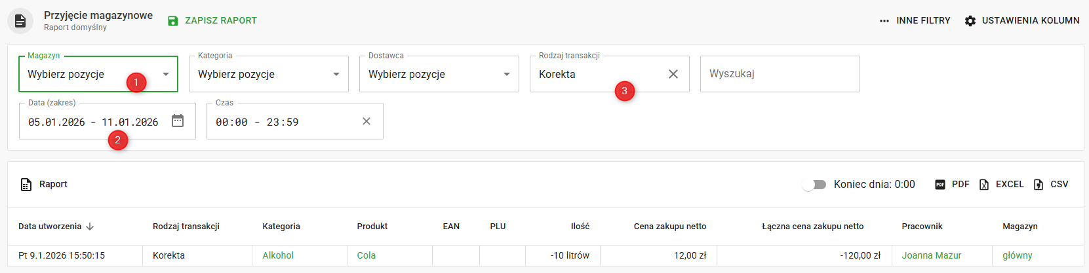The height and width of the screenshot is (273, 1089).
Task: Expand the Dostawca dropdown
Action: tap(507, 74)
